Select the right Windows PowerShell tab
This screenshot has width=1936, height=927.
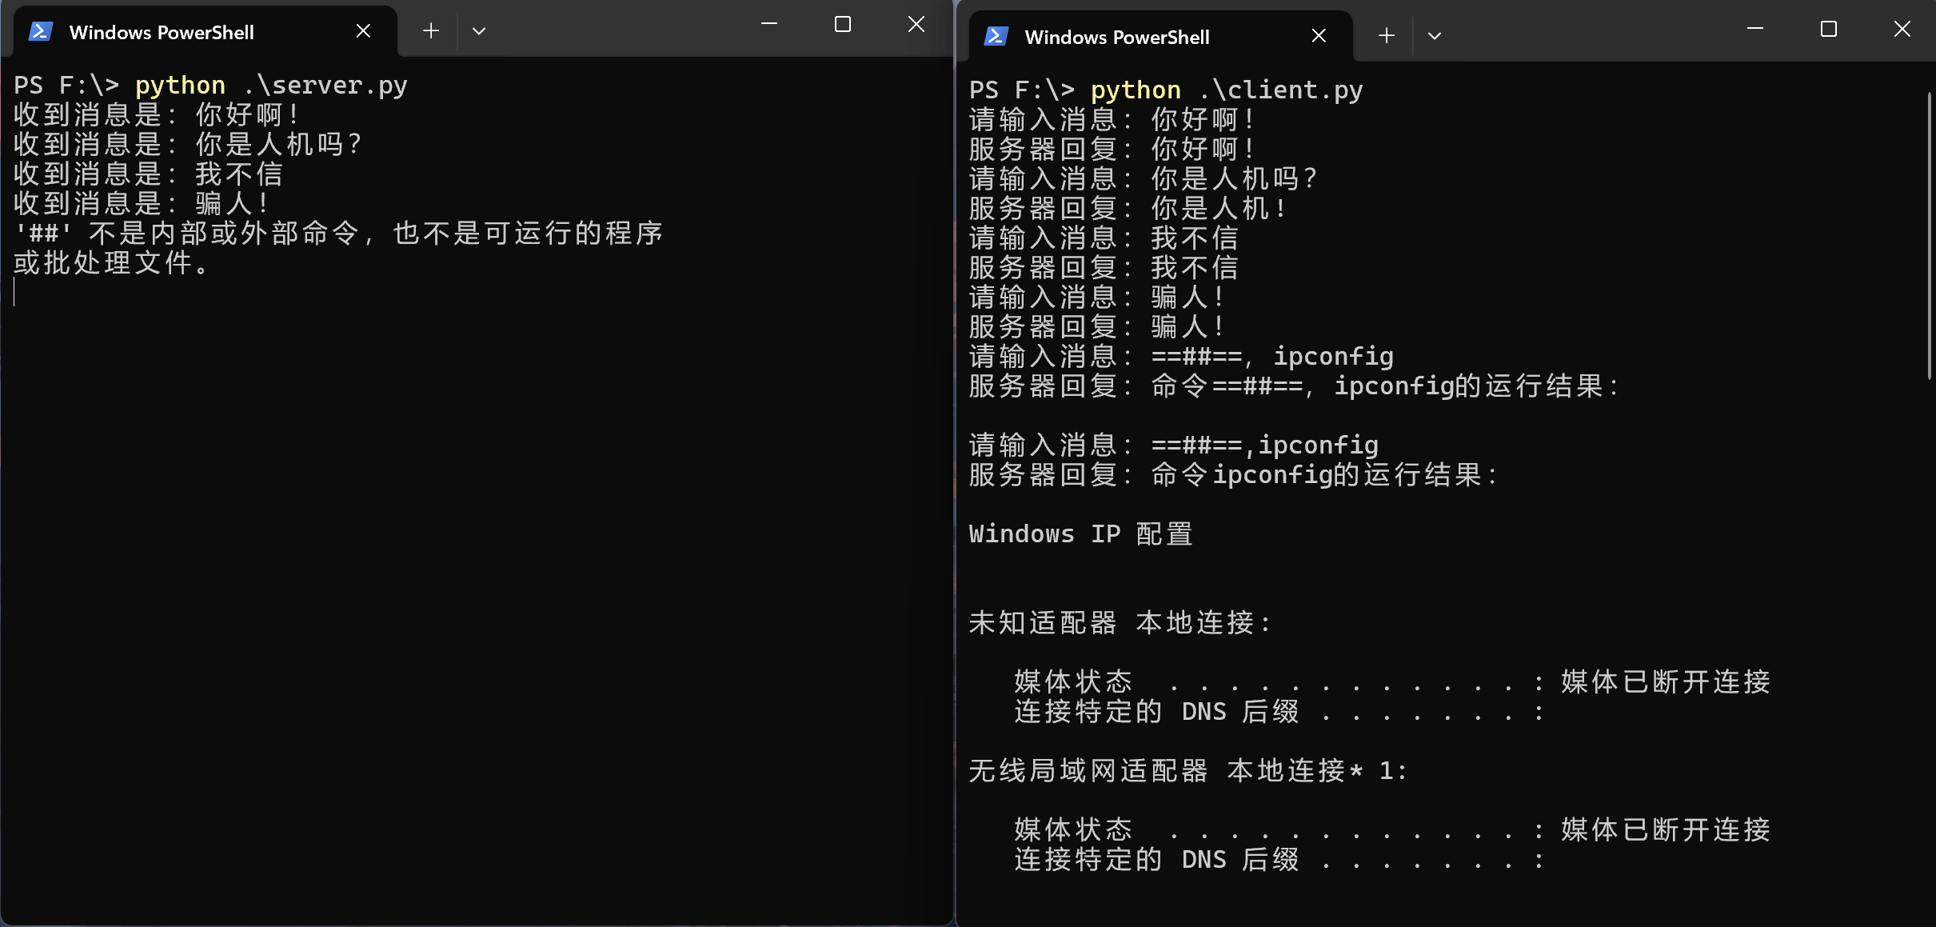(1116, 37)
